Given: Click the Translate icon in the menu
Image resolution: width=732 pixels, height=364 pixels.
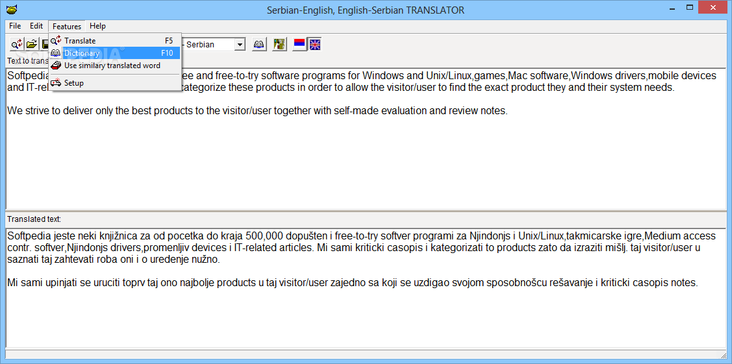Looking at the screenshot, I should point(56,40).
